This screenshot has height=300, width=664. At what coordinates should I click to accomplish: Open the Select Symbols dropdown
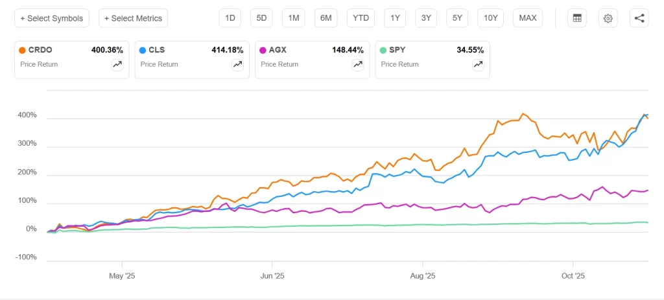click(x=52, y=18)
